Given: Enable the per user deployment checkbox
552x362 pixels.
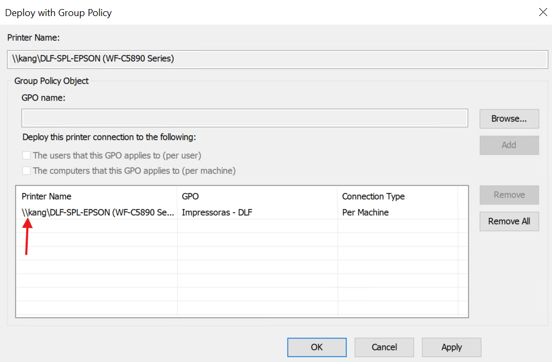Looking at the screenshot, I should 27,156.
